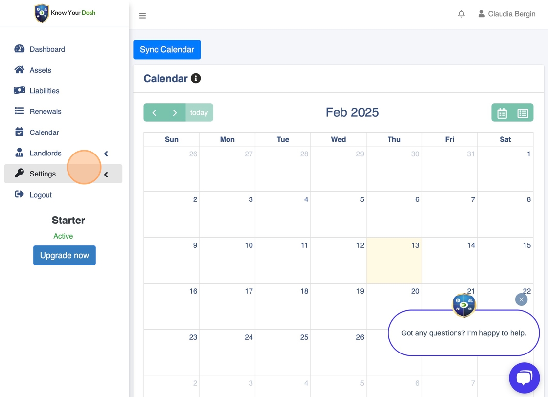Toggle the hamburger sidebar menu icon
Viewport: 548px width, 397px height.
(x=142, y=16)
